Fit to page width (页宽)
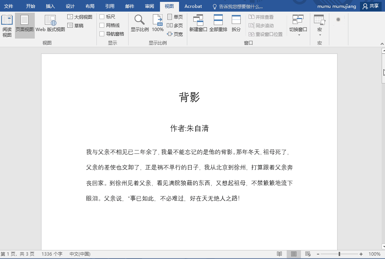The width and height of the screenshot is (385, 259). pyautogui.click(x=175, y=34)
